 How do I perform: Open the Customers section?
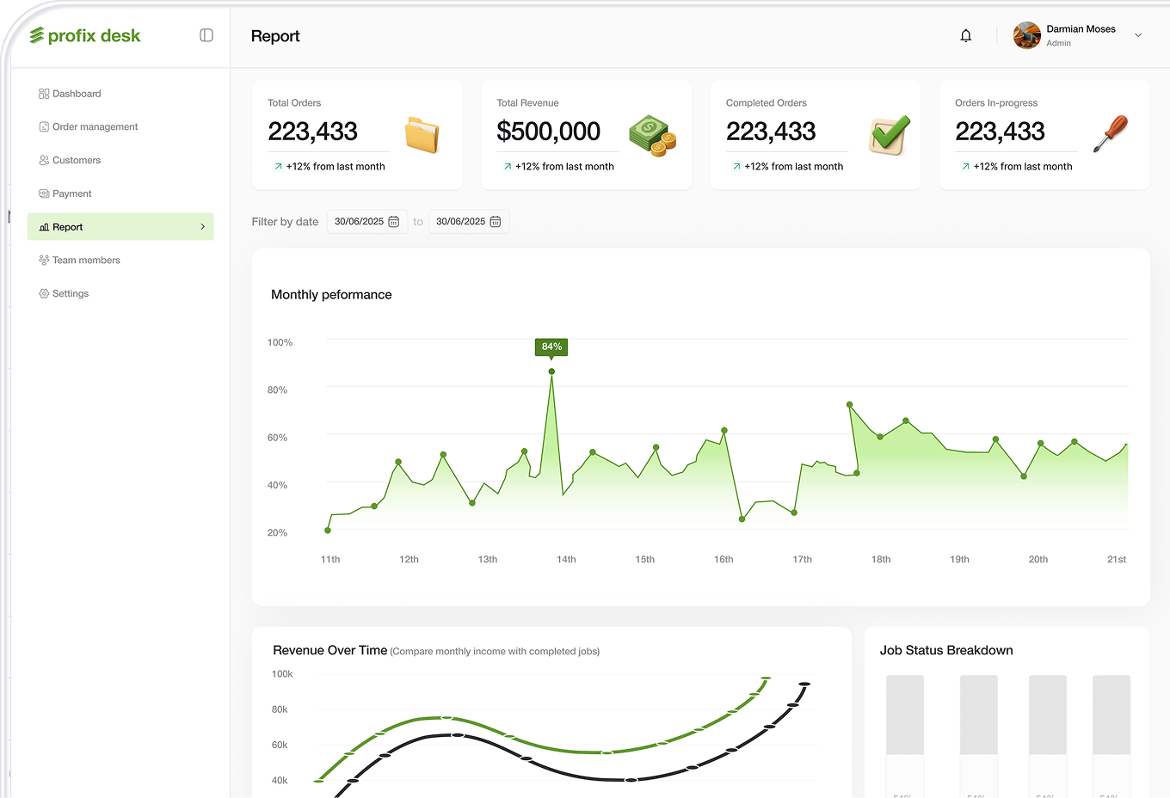(76, 161)
